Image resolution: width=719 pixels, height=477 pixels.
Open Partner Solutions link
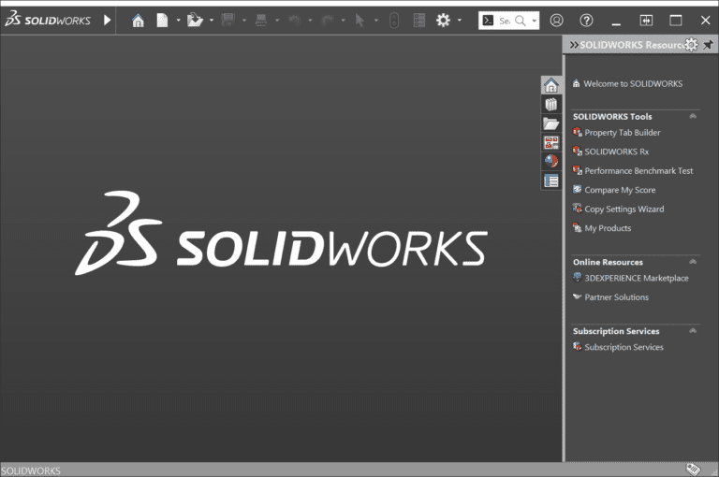pos(616,297)
